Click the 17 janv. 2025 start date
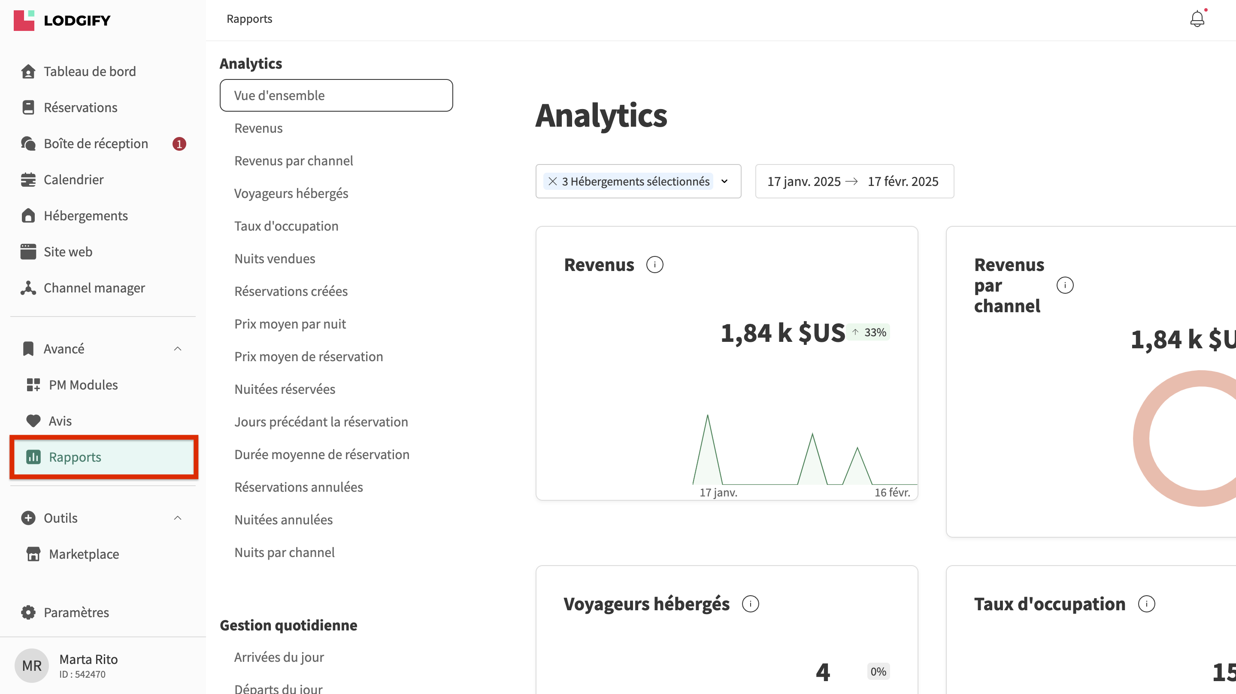This screenshot has height=694, width=1236. [x=804, y=181]
